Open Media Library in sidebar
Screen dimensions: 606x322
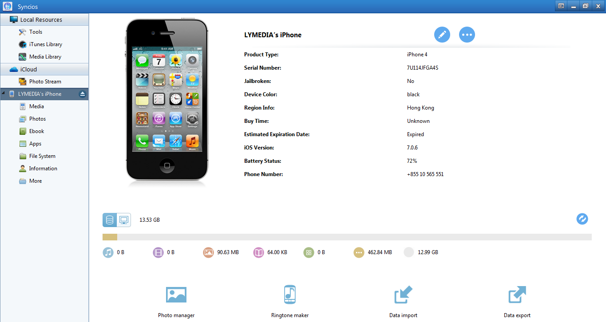coord(45,57)
